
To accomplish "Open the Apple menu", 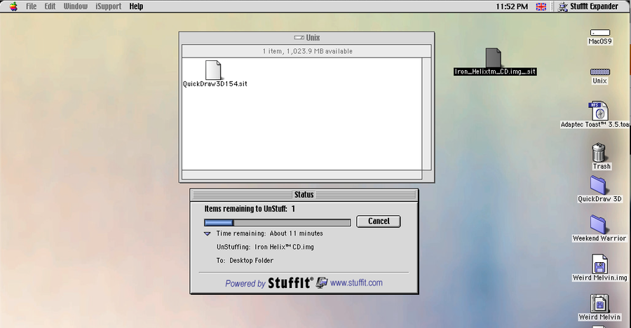I will (14, 6).
